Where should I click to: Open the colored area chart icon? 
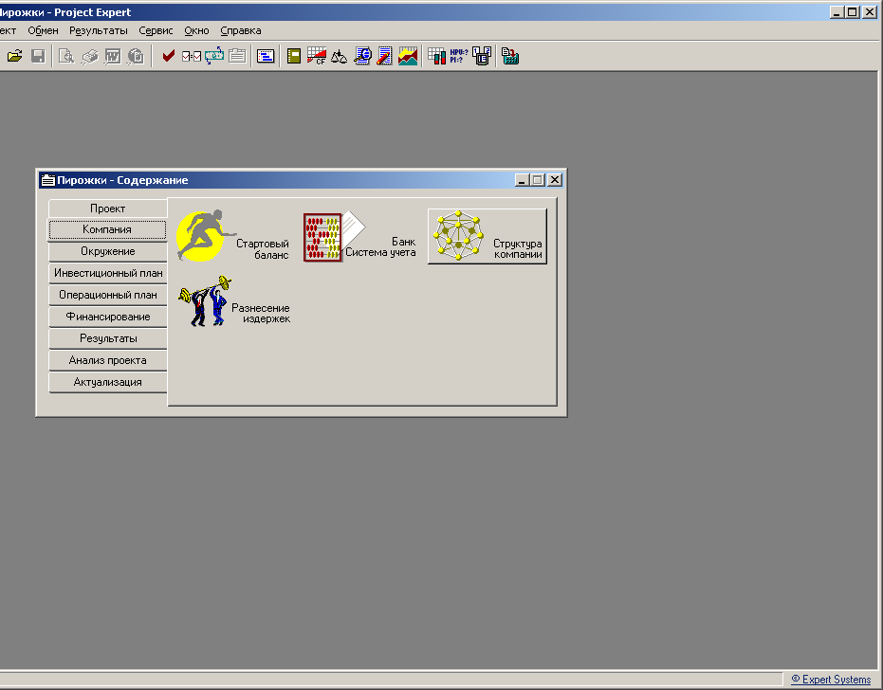pyautogui.click(x=408, y=56)
